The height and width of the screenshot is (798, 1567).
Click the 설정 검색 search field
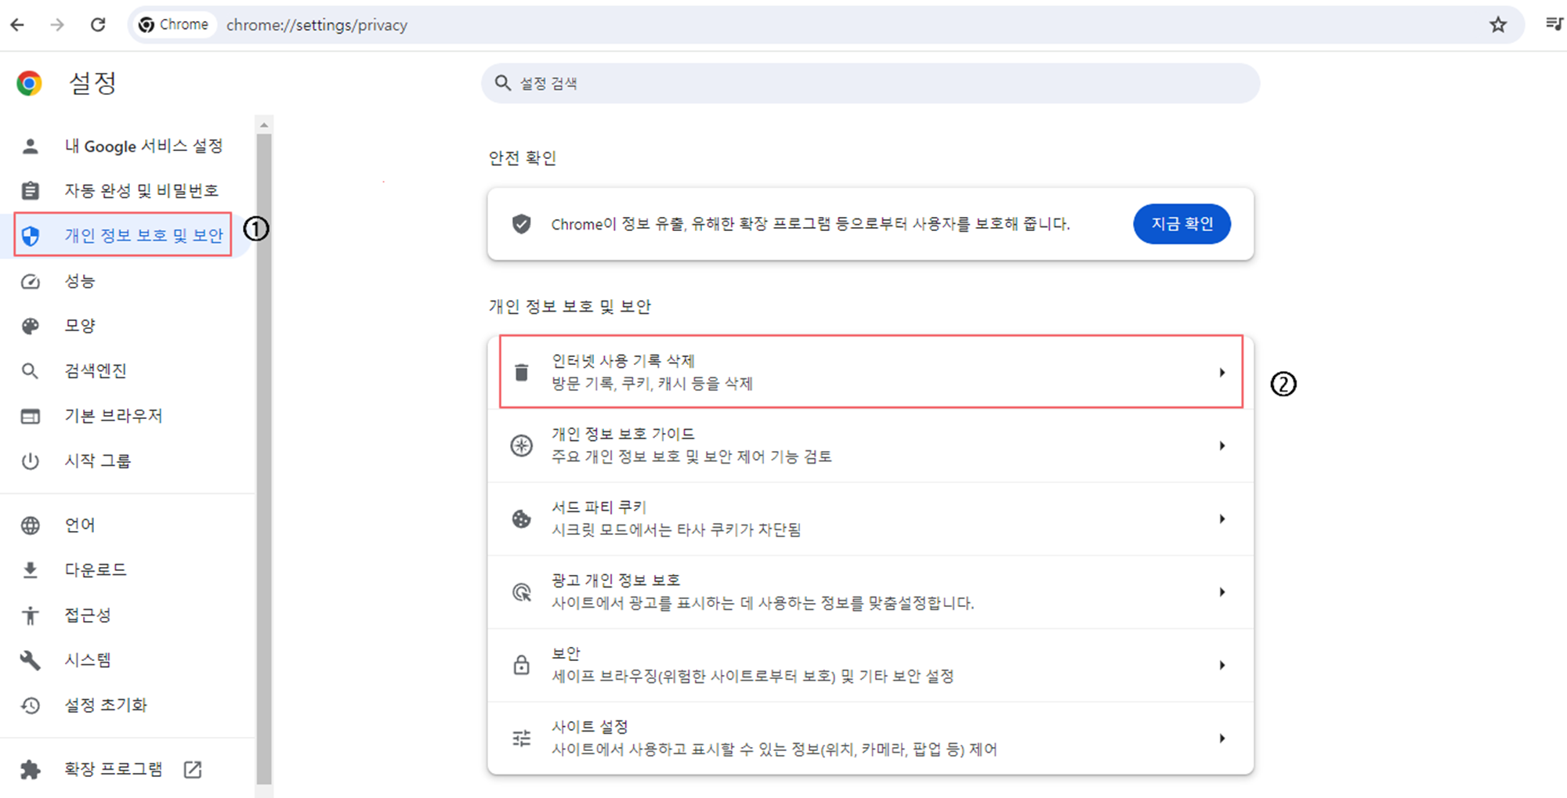pos(870,83)
